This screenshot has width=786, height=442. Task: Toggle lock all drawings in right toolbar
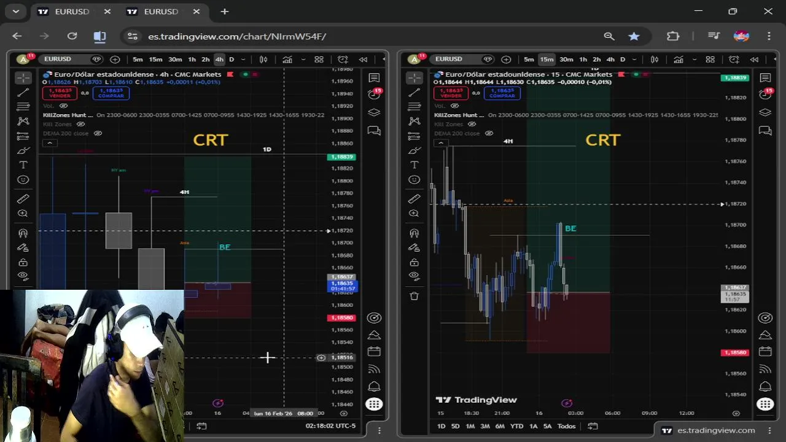(x=414, y=263)
